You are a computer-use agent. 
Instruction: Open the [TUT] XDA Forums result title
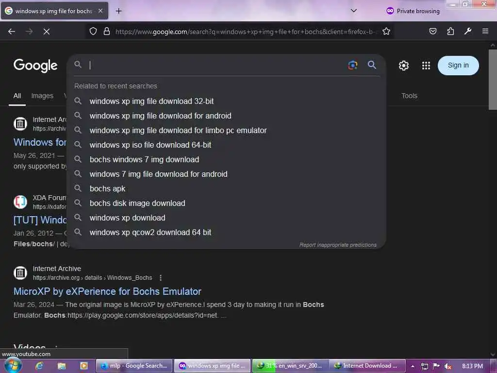click(40, 220)
